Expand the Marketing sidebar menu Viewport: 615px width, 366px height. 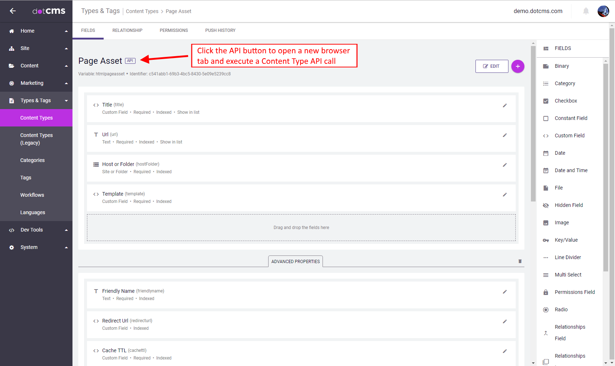coord(36,83)
